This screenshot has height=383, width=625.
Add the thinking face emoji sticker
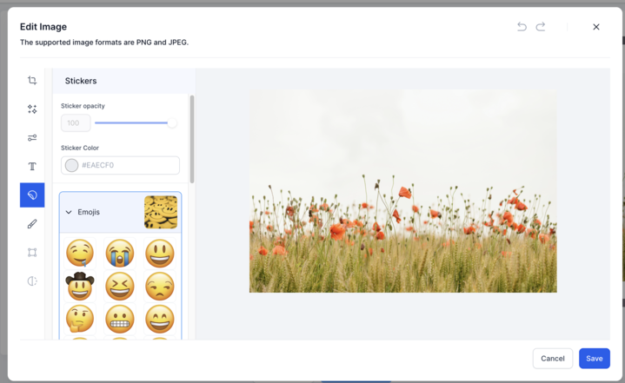pos(80,319)
